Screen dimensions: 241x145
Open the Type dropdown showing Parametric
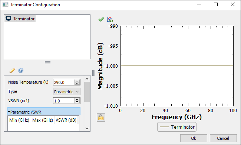point(66,92)
